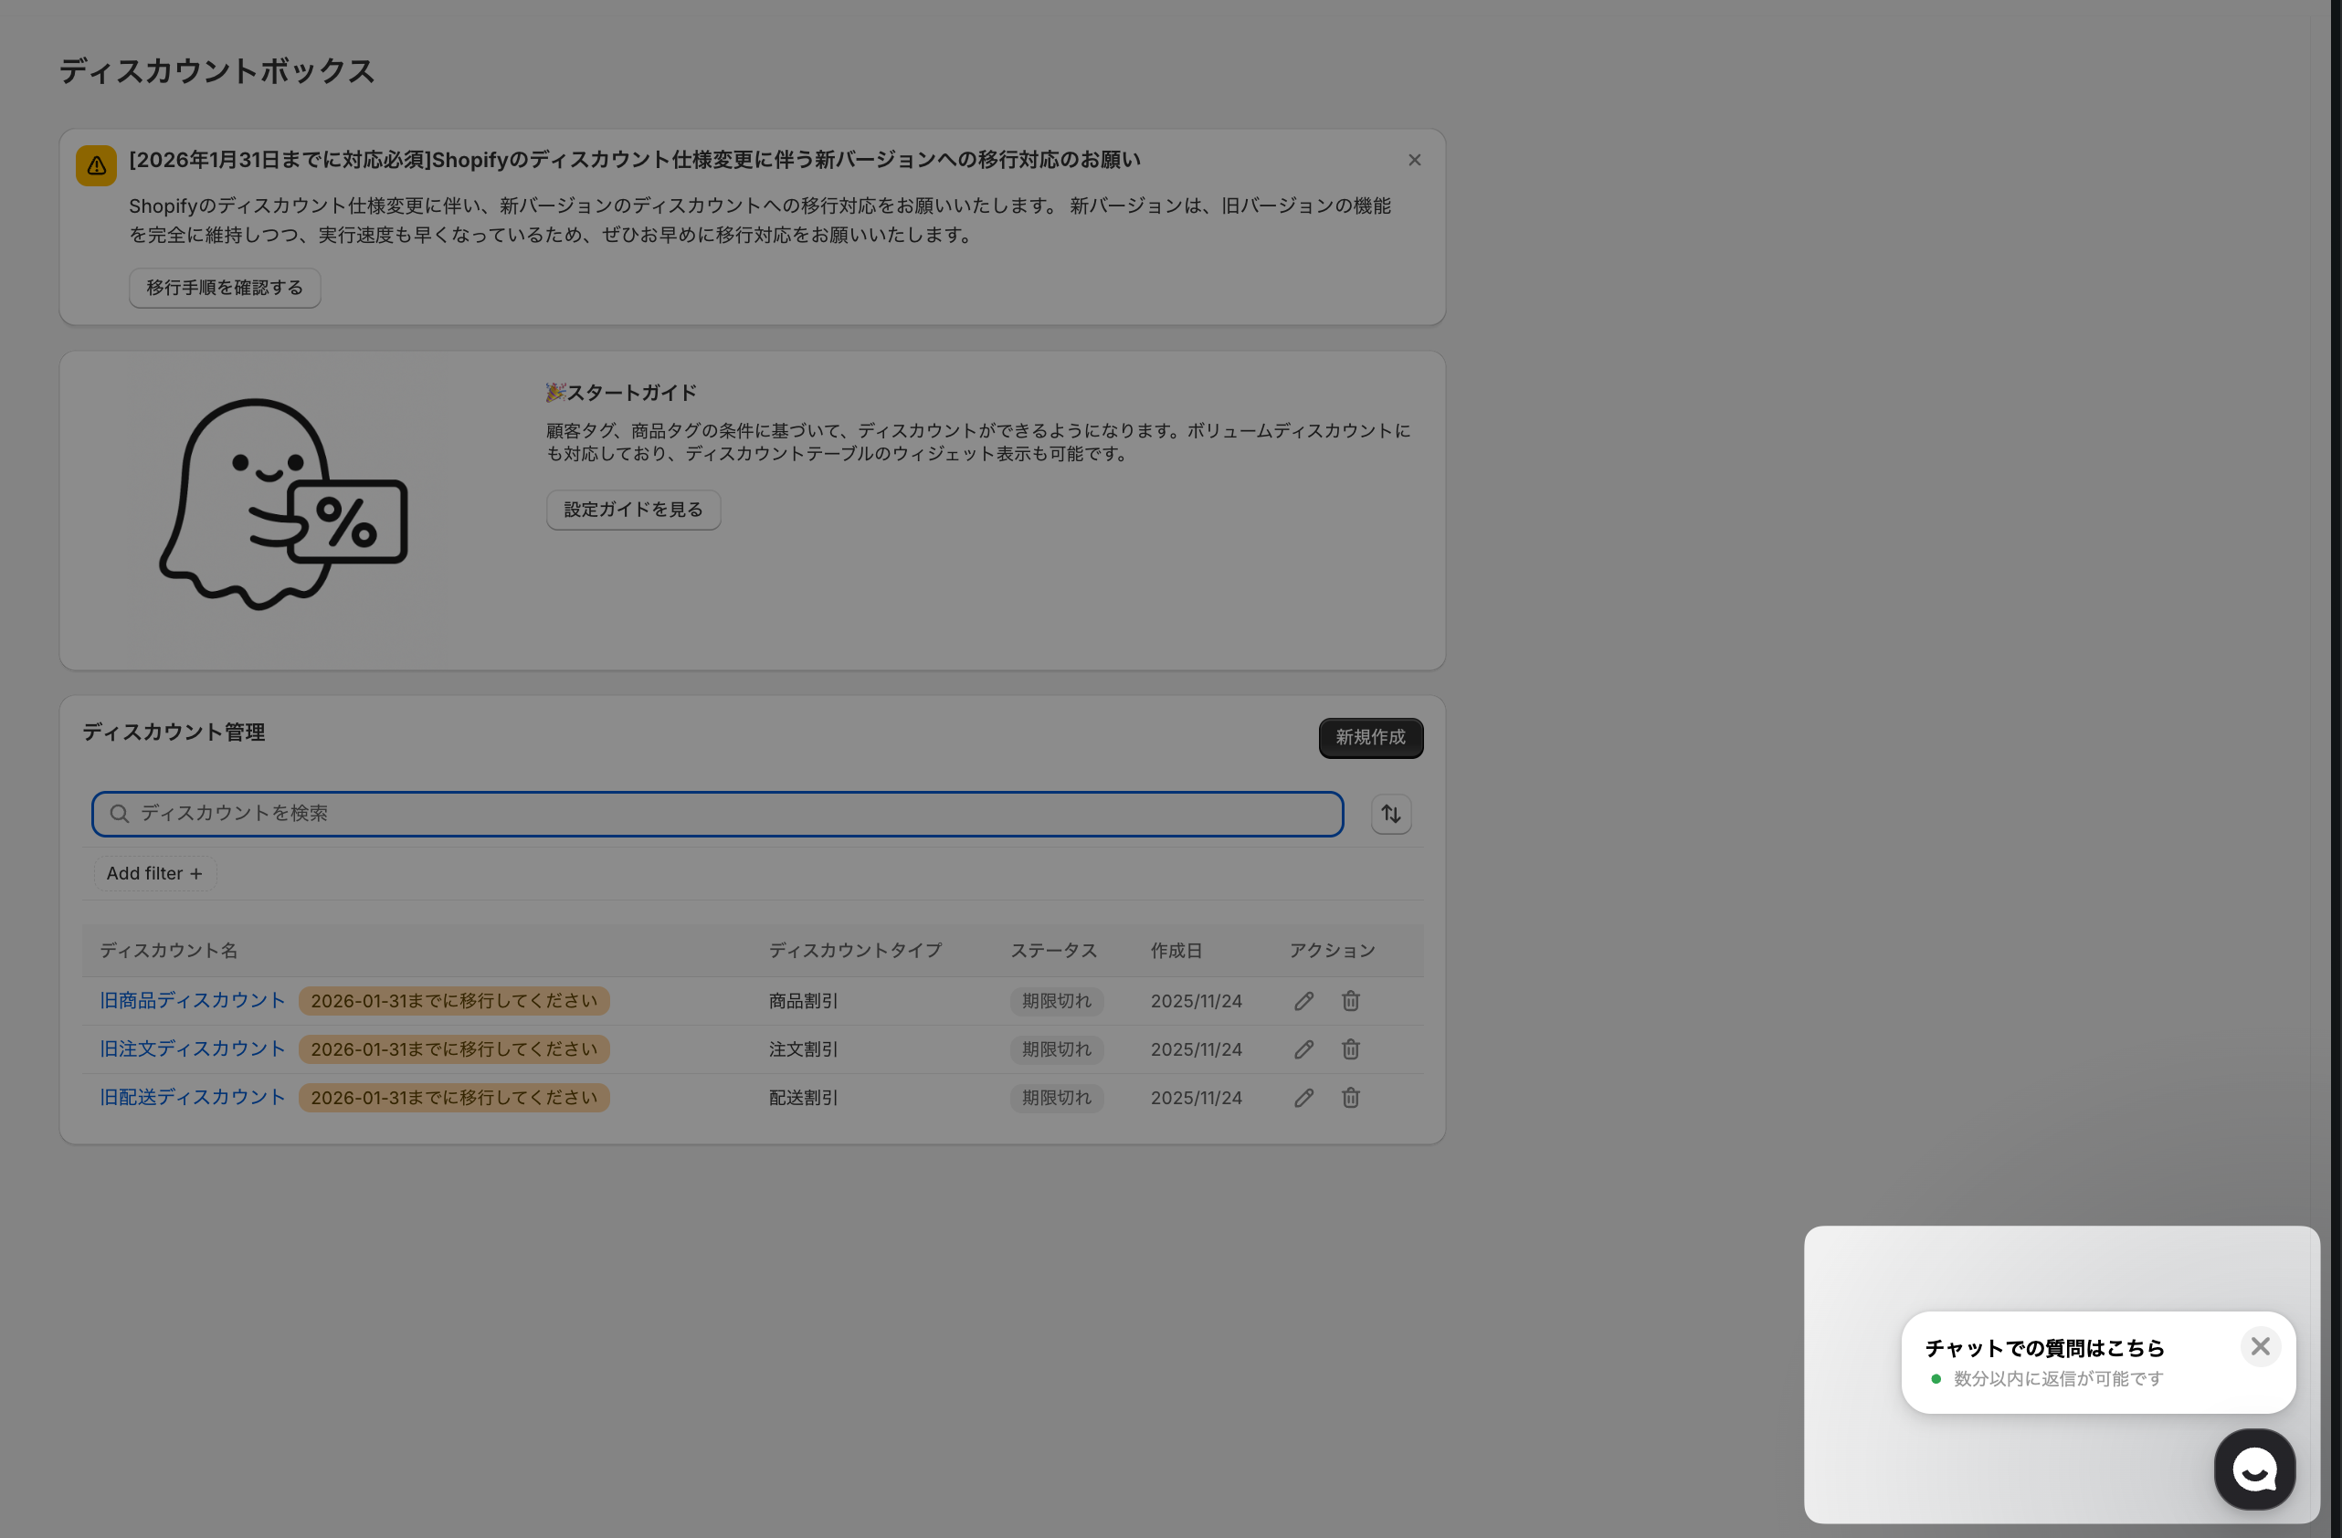Screen dimensions: 2342x1538
Task: Click the sort arrows icon button
Action: click(x=1390, y=814)
